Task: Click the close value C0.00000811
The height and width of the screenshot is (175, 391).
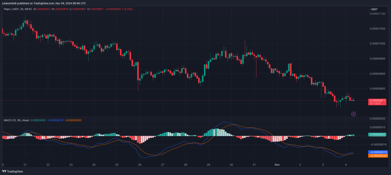Action: [95, 9]
